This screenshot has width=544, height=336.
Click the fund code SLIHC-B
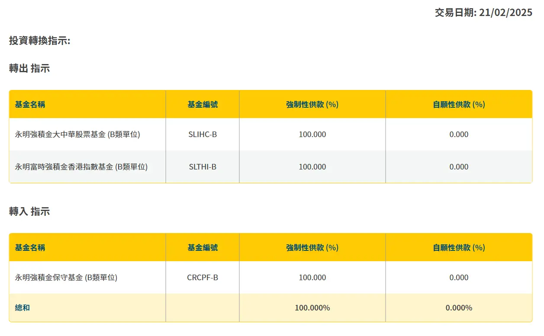[203, 134]
